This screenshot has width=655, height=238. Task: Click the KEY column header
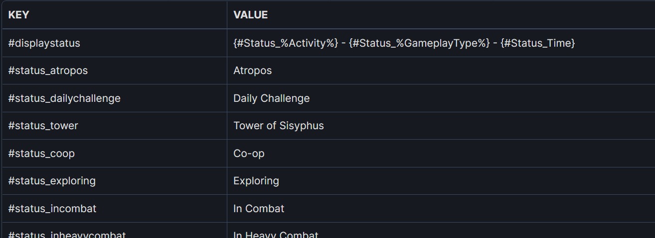(18, 15)
